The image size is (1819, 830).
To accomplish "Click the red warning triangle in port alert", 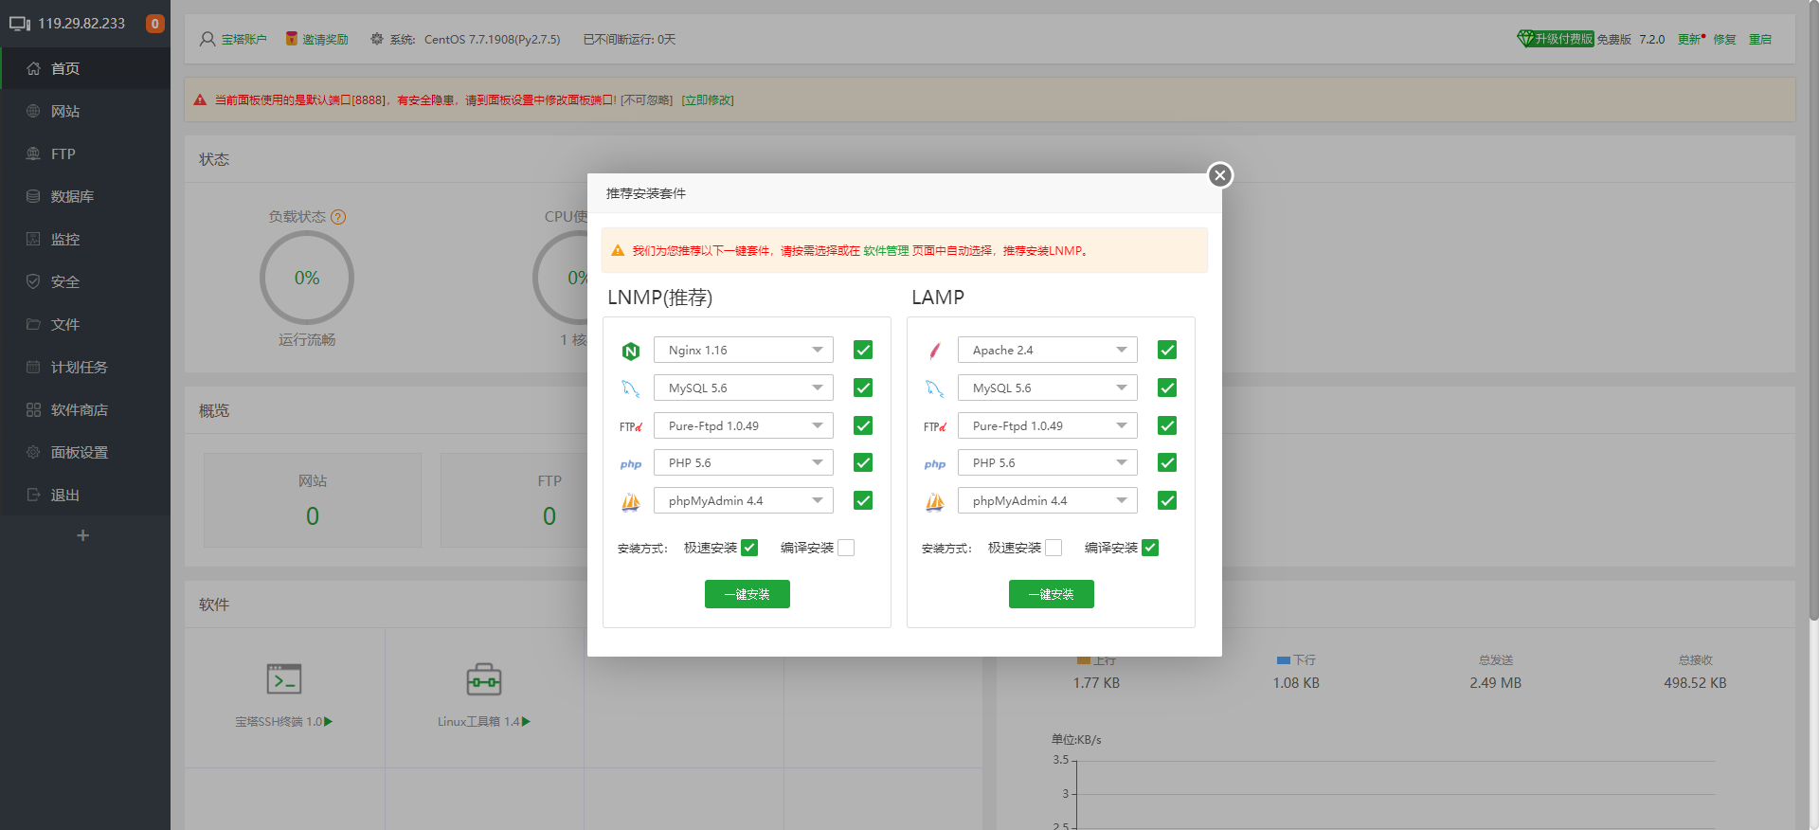I will (200, 99).
